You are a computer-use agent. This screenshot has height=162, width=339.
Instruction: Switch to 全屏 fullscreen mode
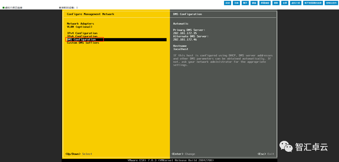[x=285, y=3]
